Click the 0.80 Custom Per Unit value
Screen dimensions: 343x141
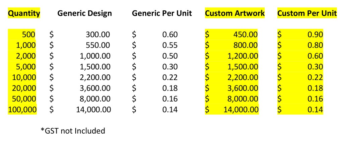(315, 45)
